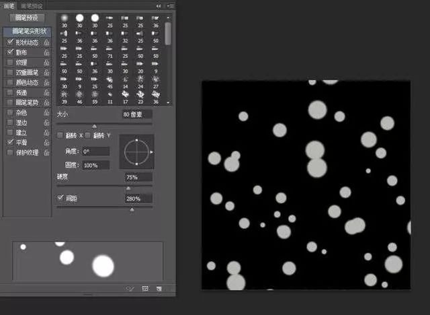Screen dimensions: 430x315
Task: Enable the 湿边 checkbox
Action: pyautogui.click(x=10, y=123)
